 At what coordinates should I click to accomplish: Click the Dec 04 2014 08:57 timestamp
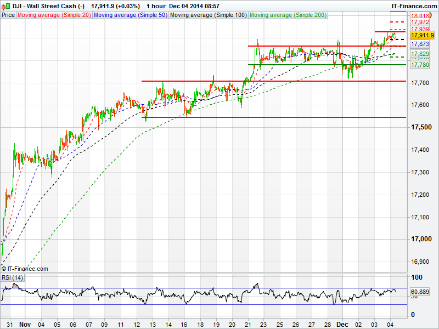(x=194, y=6)
